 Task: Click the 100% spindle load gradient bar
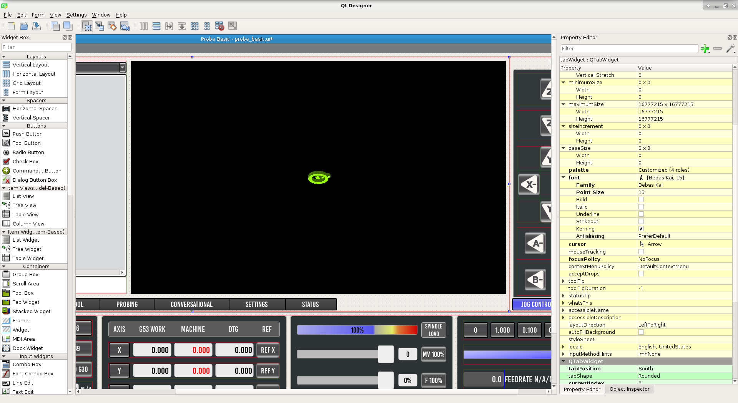(x=357, y=330)
